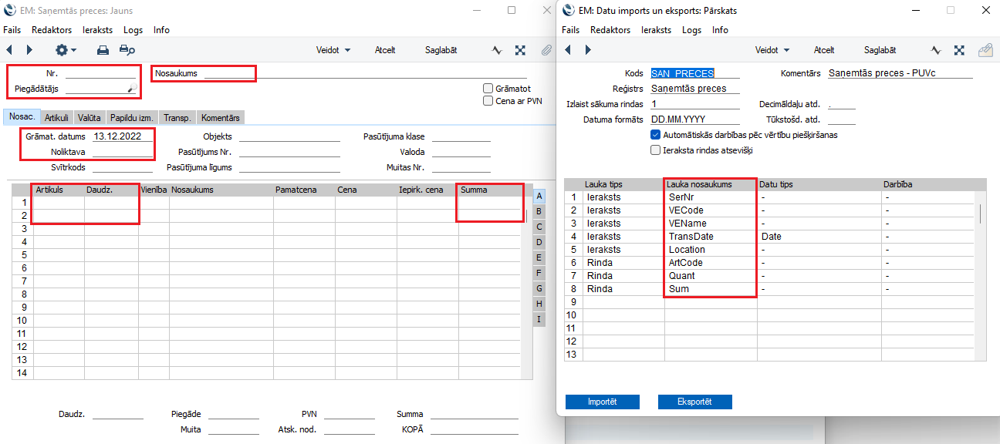Enable the Grāmatot checkbox

488,89
